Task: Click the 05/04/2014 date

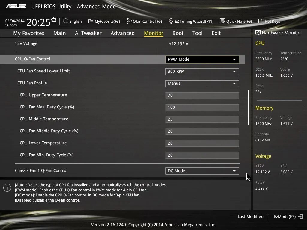Action: (x=15, y=21)
